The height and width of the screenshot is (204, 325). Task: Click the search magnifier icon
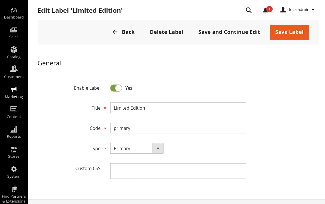(x=249, y=10)
